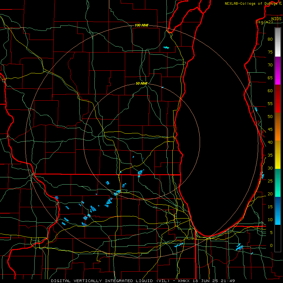283x283 pixels.
Task: Click the green-teal segment of the legend
Action: coord(278,183)
